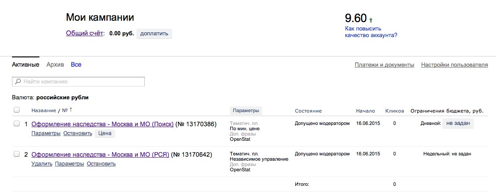
Task: Click the доплатить button
Action: [155, 34]
